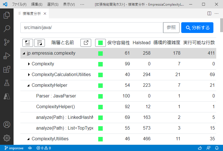Click the 参照 browse button
This screenshot has height=151, width=223.
[x=171, y=28]
